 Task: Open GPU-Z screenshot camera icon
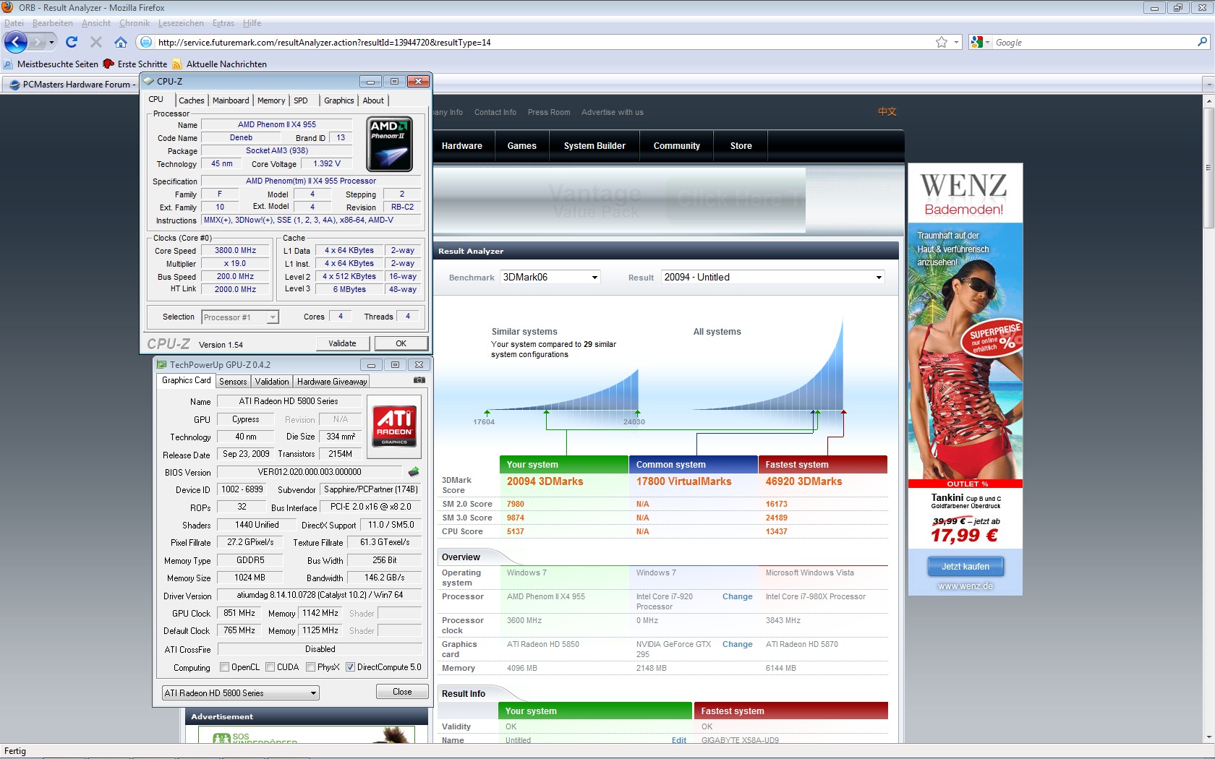click(419, 380)
